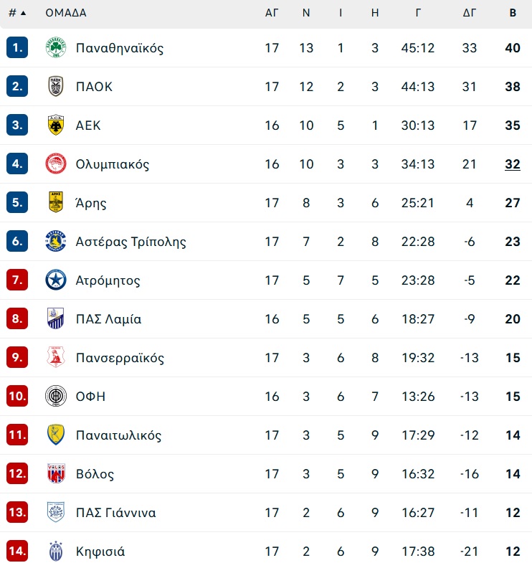The width and height of the screenshot is (532, 568).
Task: Select the Olympiacos red crest
Action: [56, 164]
